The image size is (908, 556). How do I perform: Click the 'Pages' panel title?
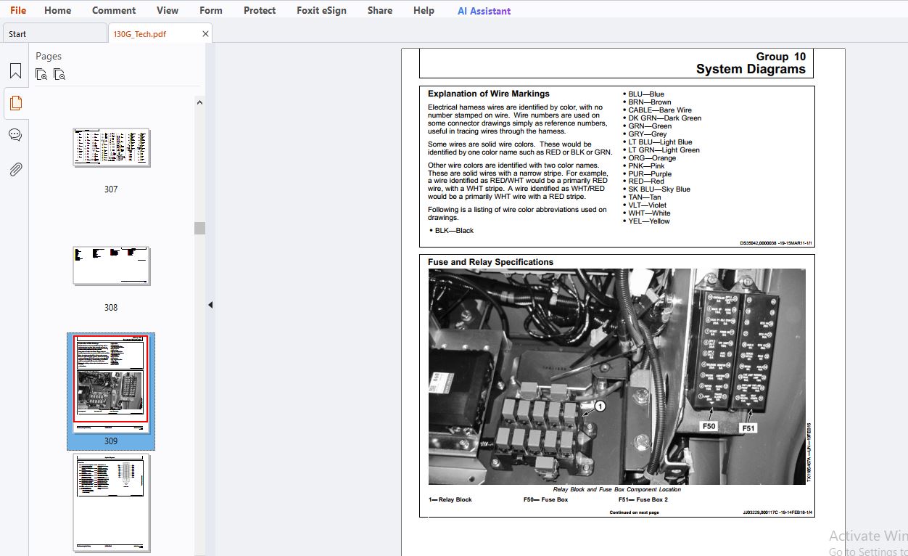click(x=49, y=56)
